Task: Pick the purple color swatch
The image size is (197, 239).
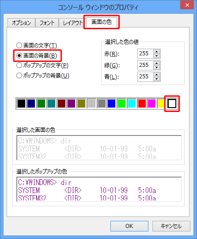Action: (72, 104)
